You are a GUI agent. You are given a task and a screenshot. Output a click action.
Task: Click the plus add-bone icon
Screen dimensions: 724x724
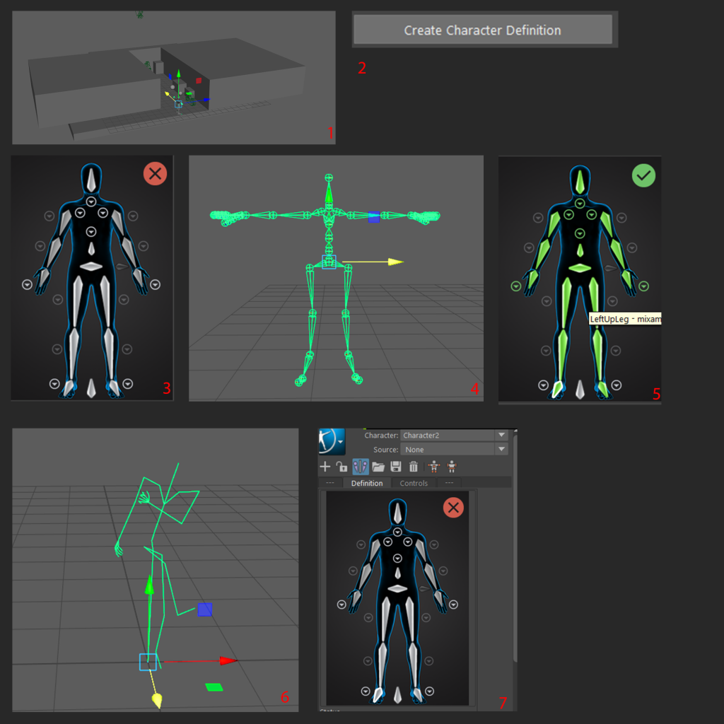(x=325, y=467)
